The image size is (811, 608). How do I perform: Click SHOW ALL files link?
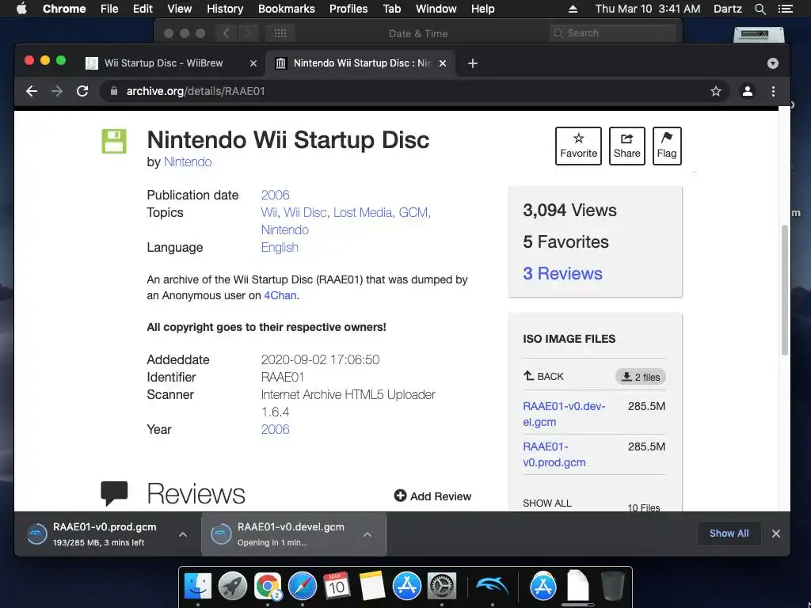[546, 503]
